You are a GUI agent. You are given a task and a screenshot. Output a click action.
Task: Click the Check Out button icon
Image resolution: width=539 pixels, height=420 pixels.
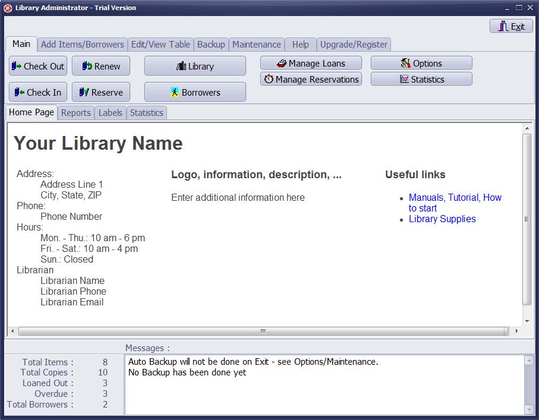17,65
